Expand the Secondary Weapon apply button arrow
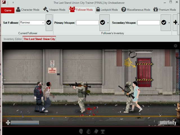 (x=169, y=23)
